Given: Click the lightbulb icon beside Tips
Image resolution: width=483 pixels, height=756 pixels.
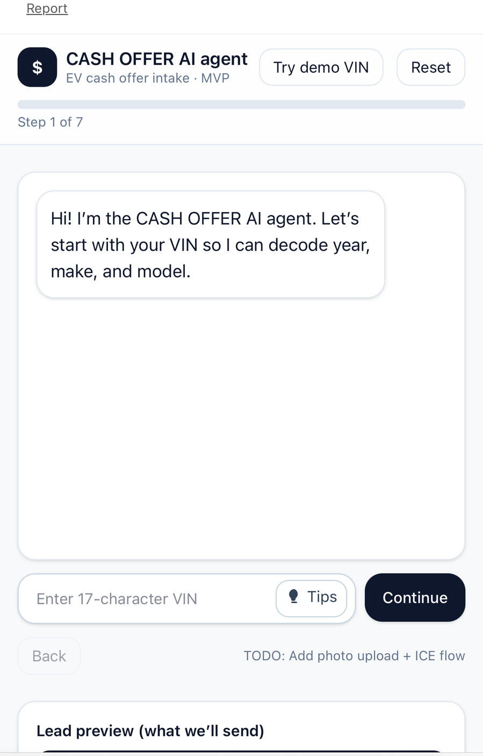Looking at the screenshot, I should coord(293,596).
